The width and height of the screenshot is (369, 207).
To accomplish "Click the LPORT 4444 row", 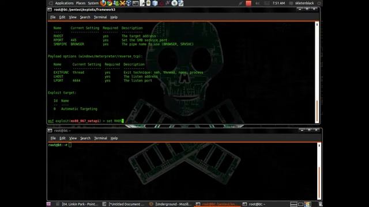I will click(x=103, y=80).
